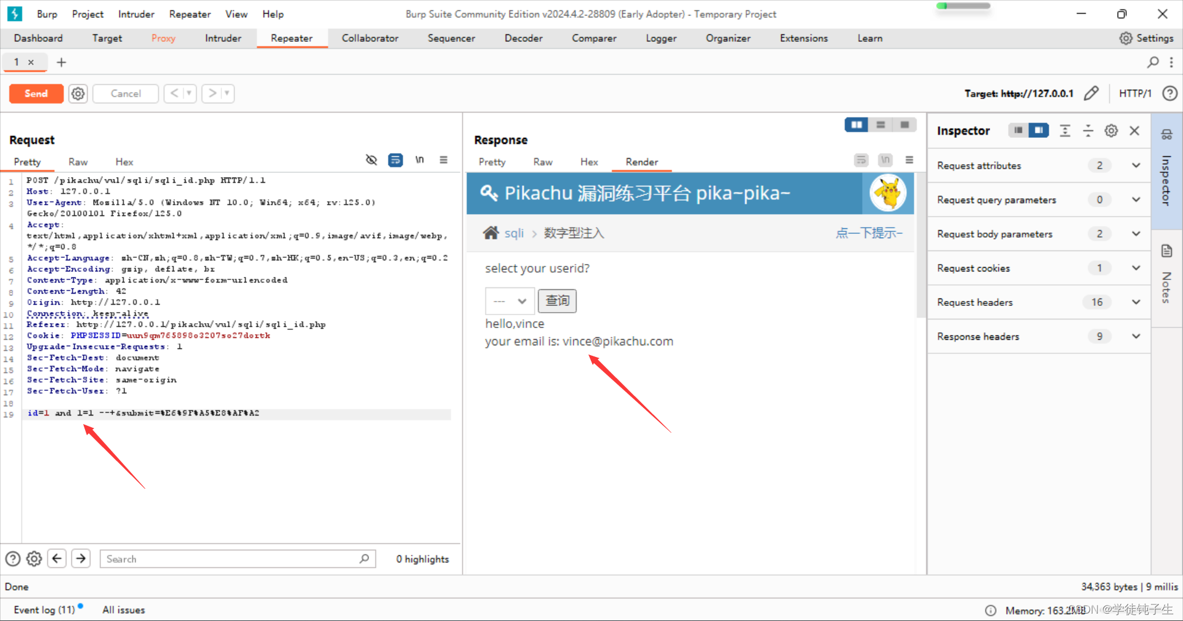Click the Send request settings gear icon
The width and height of the screenshot is (1183, 621).
(x=78, y=94)
